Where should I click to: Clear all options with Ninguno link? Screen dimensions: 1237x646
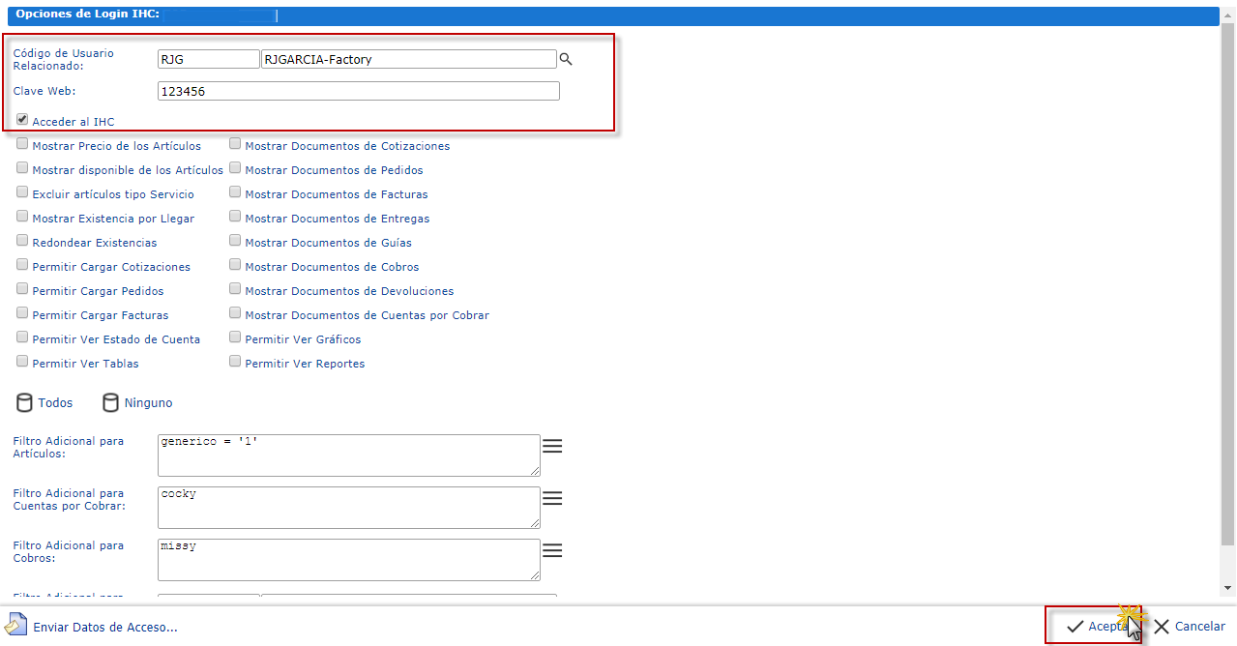click(x=148, y=403)
